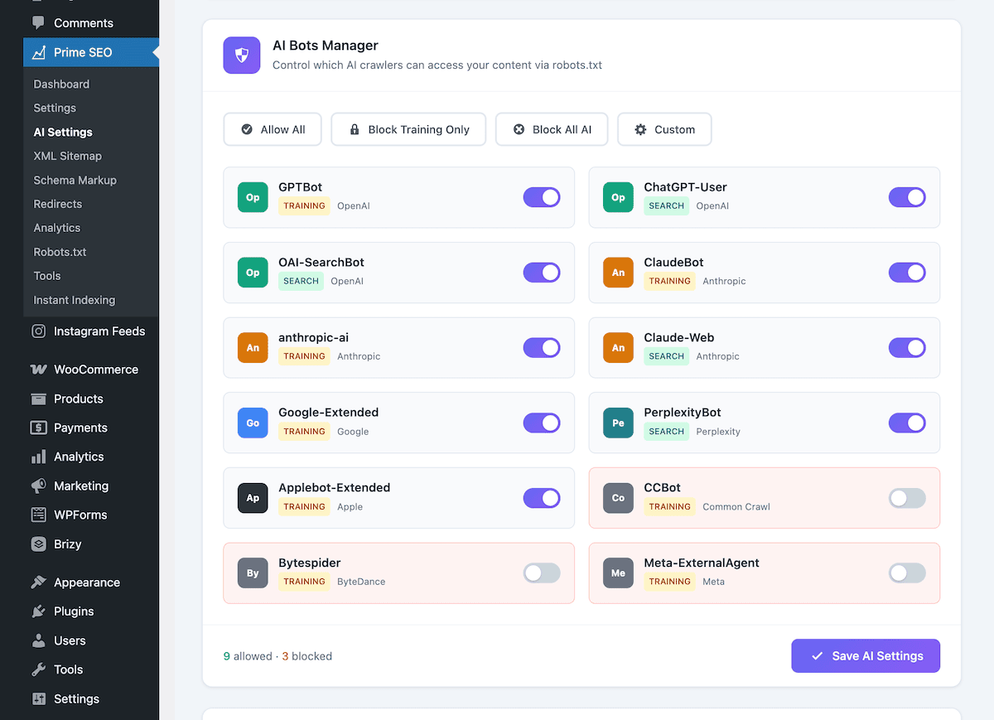The image size is (994, 720).
Task: Click the Instagram Feeds camera icon
Action: (x=38, y=331)
